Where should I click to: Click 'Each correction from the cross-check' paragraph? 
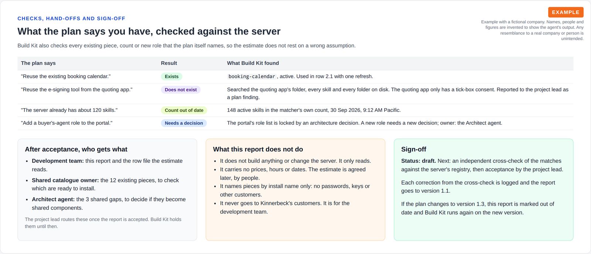pyautogui.click(x=478, y=187)
